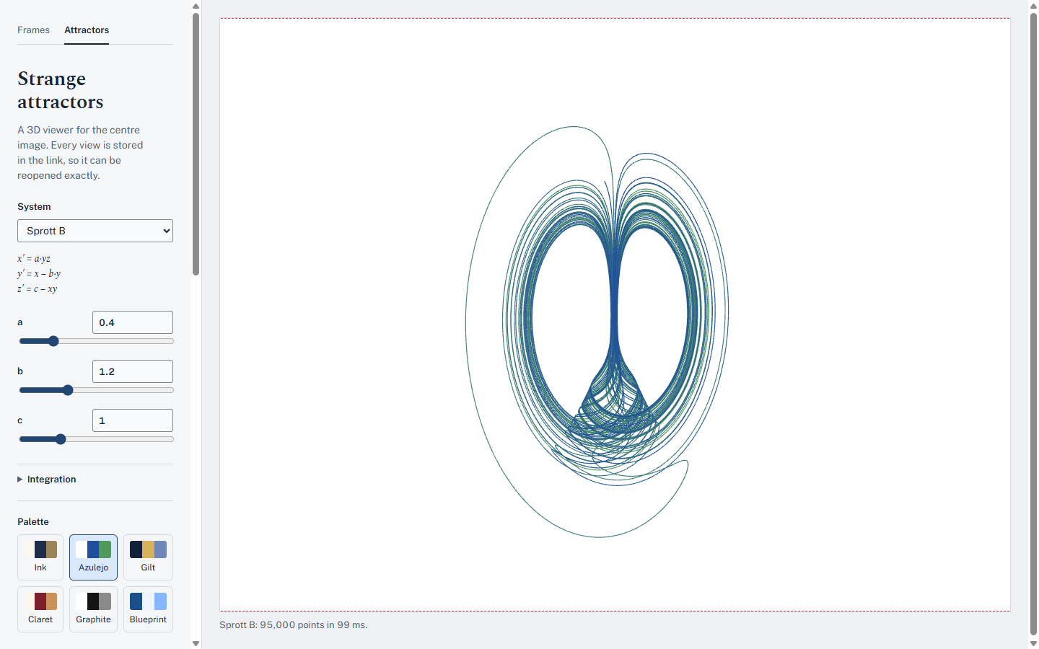Focus the parameter b value field
The image size is (1039, 649).
click(x=133, y=371)
